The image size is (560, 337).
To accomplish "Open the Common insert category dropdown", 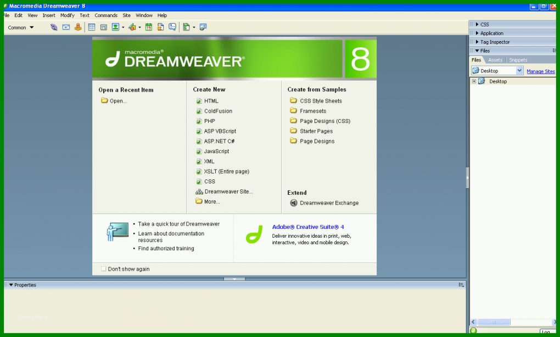I will click(21, 27).
